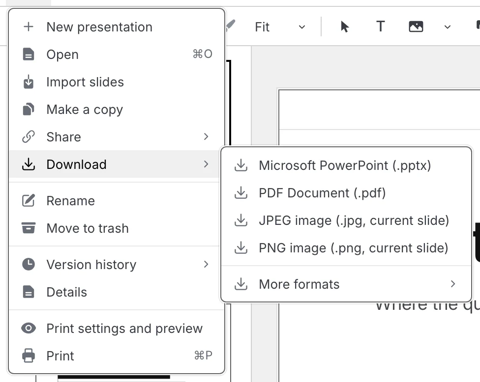The height and width of the screenshot is (382, 480).
Task: Click the Import slides arrow icon
Action: click(x=29, y=82)
